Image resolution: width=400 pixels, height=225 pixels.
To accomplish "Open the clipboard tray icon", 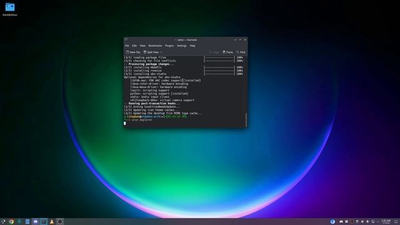I will 357,222.
